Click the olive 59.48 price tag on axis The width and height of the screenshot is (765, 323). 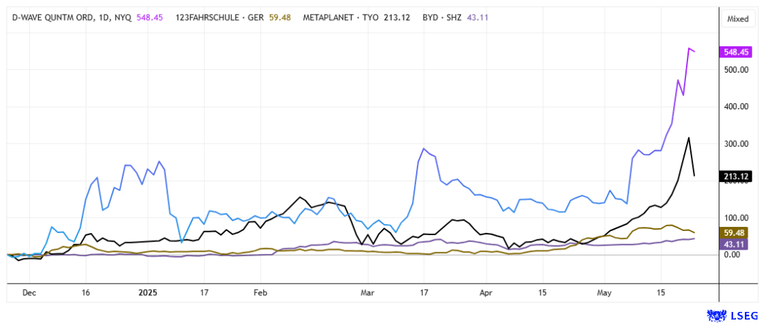pos(735,232)
